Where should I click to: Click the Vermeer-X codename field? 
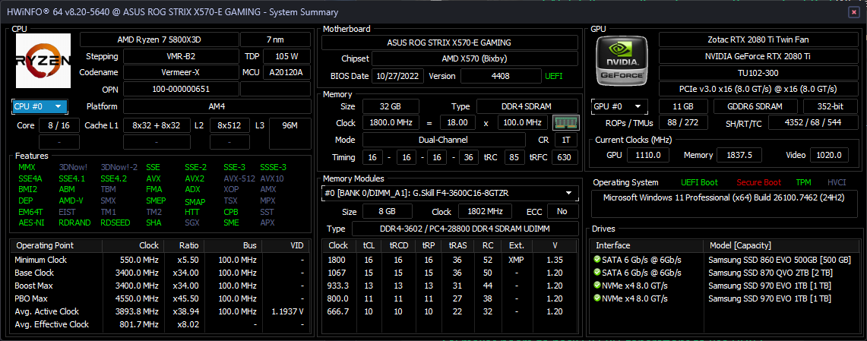coord(182,72)
